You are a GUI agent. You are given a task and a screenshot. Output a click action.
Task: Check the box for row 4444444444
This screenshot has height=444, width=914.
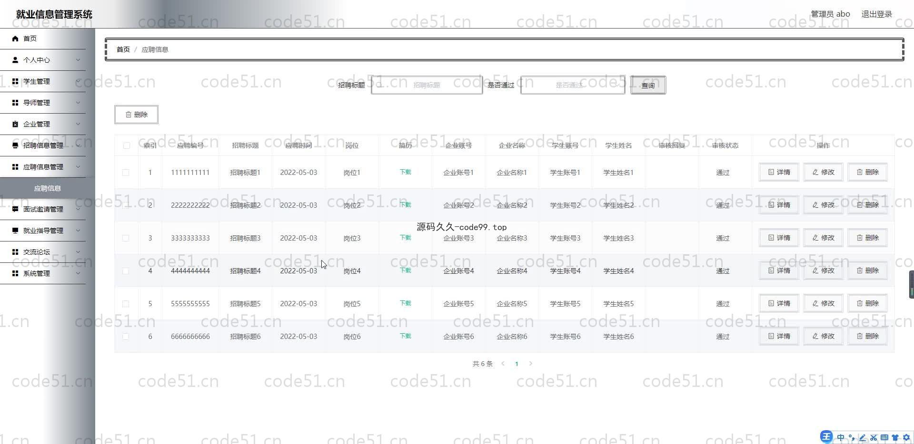(126, 271)
